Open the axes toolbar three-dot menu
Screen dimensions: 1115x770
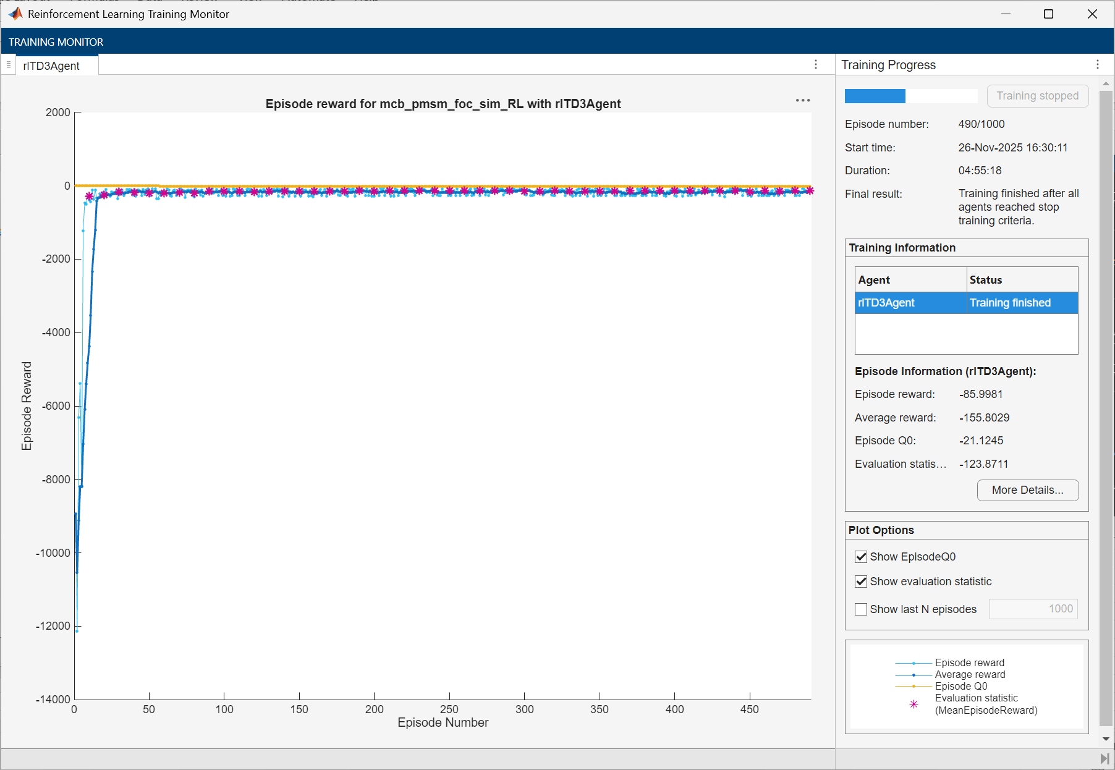pyautogui.click(x=803, y=100)
